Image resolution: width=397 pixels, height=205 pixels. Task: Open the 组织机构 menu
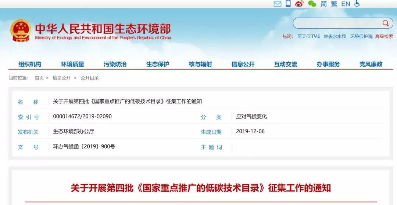click(x=30, y=64)
